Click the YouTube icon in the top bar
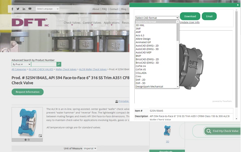The image size is (241, 152). [x=30, y=8]
